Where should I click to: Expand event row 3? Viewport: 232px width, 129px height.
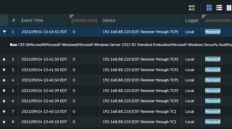[x=4, y=70]
